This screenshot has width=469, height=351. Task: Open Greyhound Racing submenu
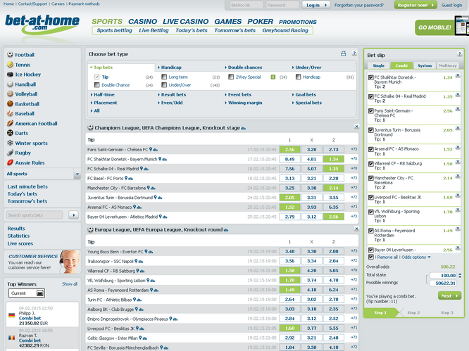pyautogui.click(x=285, y=30)
